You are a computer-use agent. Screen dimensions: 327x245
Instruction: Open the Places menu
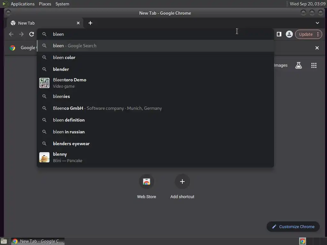[x=45, y=4]
